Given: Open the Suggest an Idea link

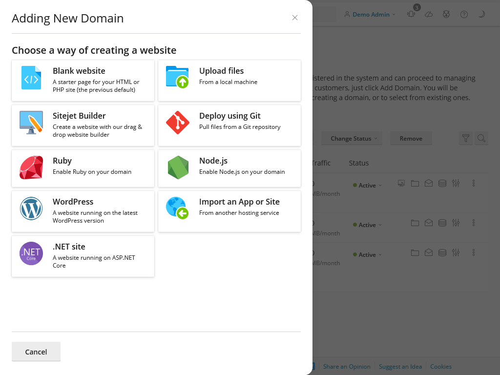Looking at the screenshot, I should click(400, 367).
